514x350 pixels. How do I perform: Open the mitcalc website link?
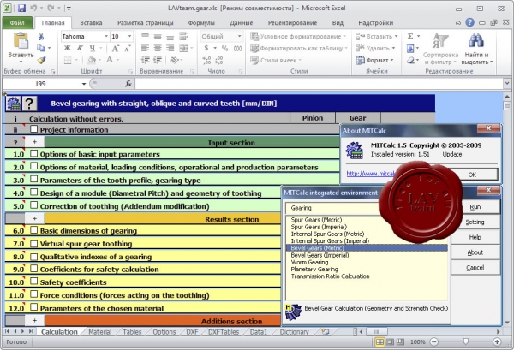[x=370, y=174]
